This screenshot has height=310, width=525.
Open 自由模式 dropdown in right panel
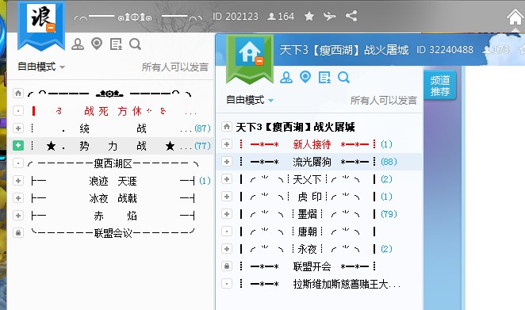pyautogui.click(x=250, y=100)
